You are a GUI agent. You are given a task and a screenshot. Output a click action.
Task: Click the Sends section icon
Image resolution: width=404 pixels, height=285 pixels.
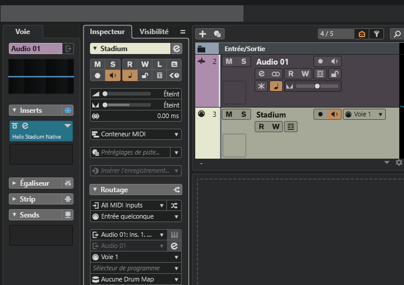68,215
